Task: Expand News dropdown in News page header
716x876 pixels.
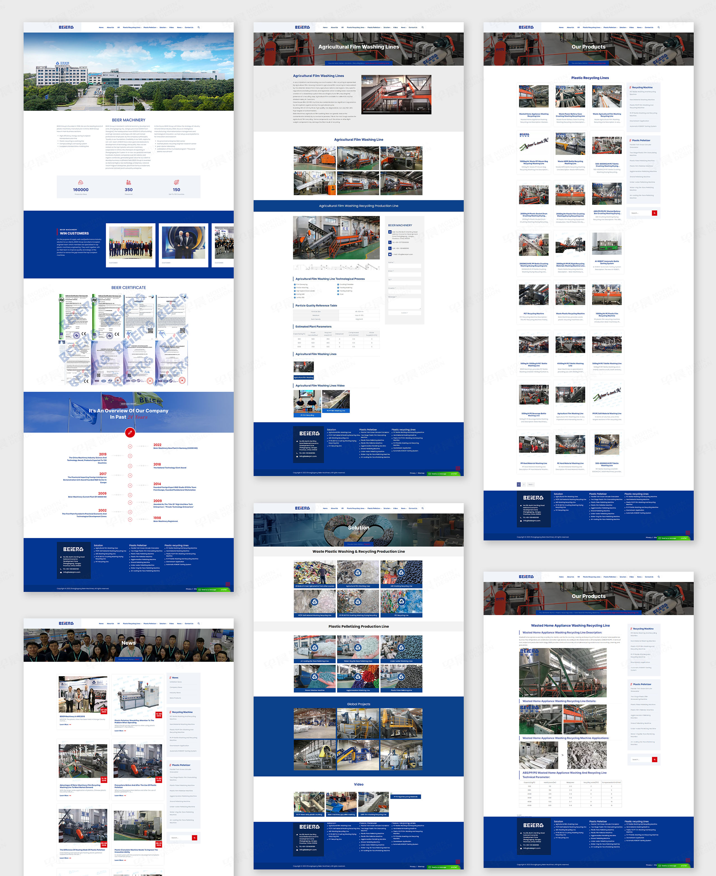Action: coord(179,624)
